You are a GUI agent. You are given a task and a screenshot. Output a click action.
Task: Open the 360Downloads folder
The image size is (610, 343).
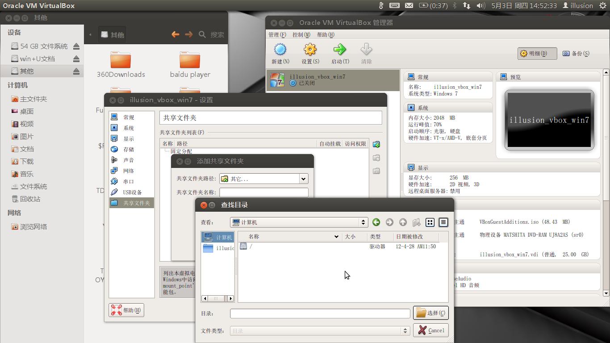[121, 64]
